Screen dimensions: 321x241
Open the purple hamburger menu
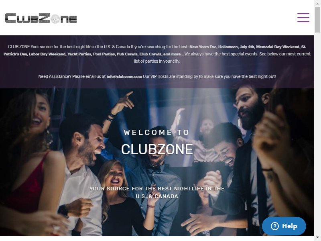pyautogui.click(x=303, y=18)
